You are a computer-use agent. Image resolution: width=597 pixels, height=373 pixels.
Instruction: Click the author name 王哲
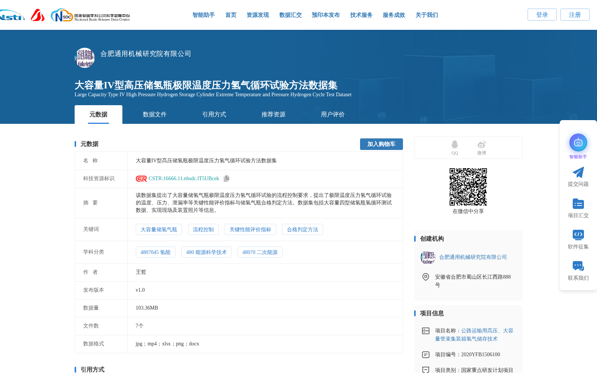(x=141, y=272)
